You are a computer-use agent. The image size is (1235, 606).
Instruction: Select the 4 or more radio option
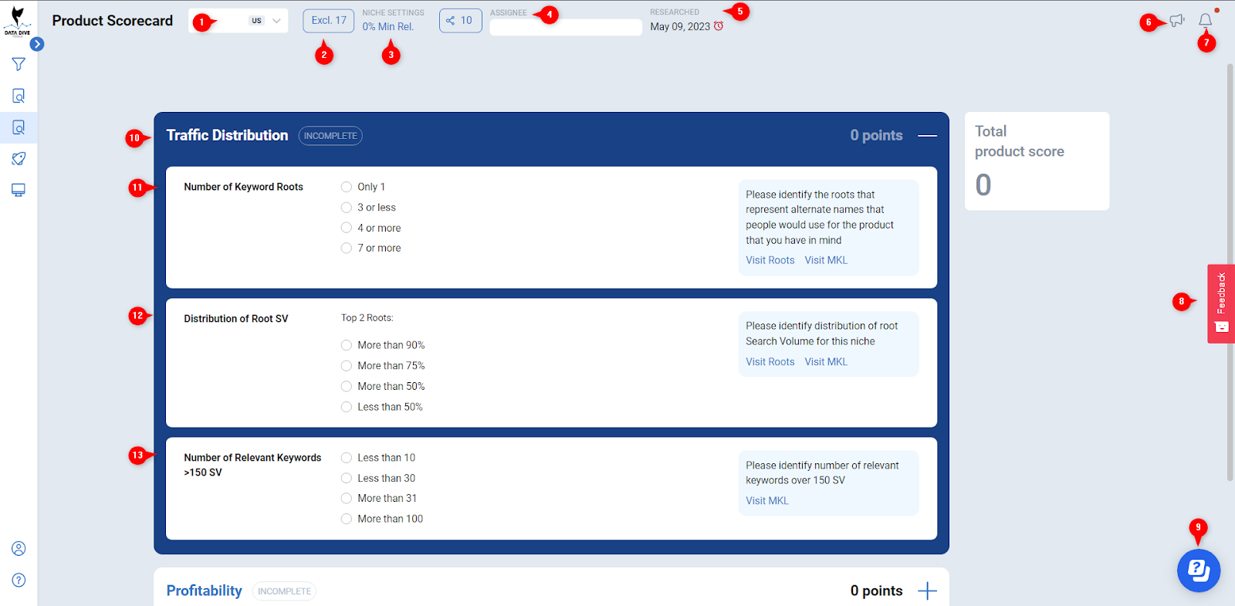coord(347,228)
